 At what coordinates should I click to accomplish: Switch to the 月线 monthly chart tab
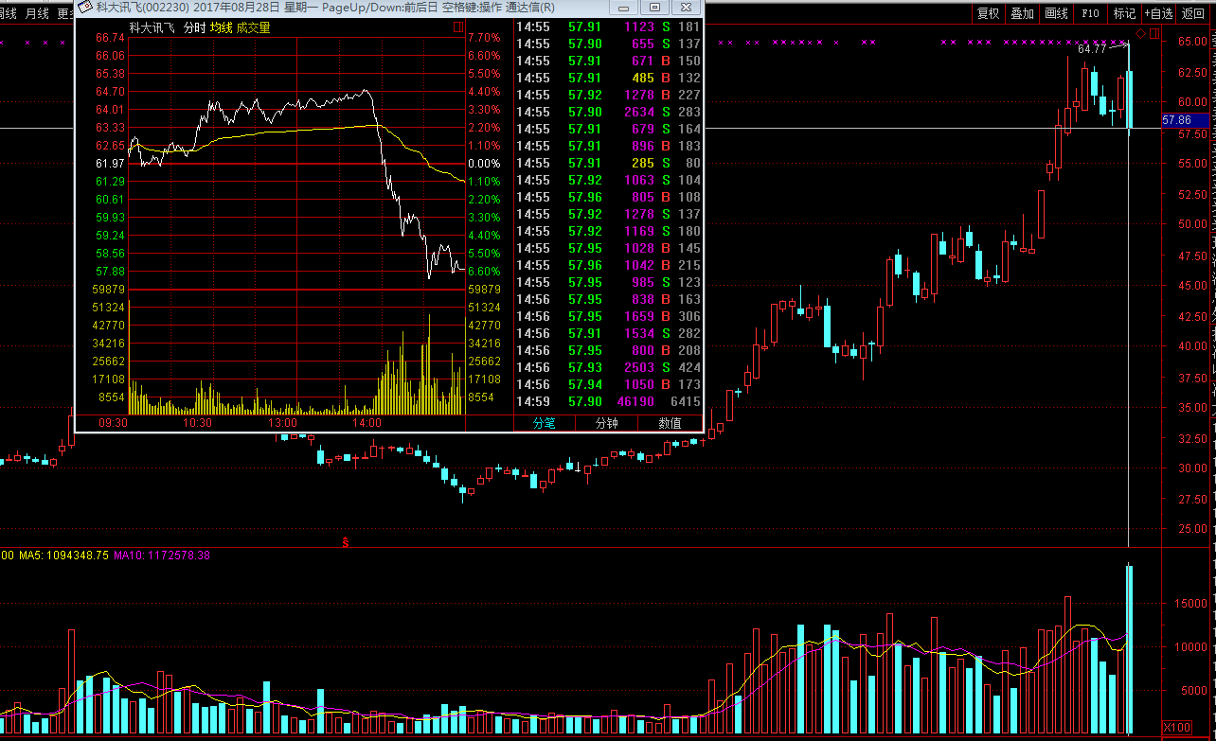(x=38, y=13)
